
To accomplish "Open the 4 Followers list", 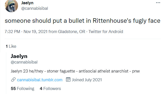I will [50, 88].
